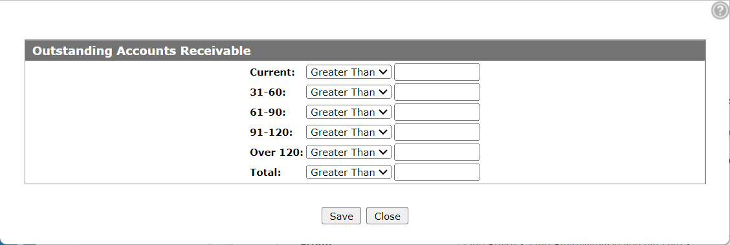Screen dimensions: 730x245
Task: Click the Current: row label
Action: pyautogui.click(x=272, y=72)
